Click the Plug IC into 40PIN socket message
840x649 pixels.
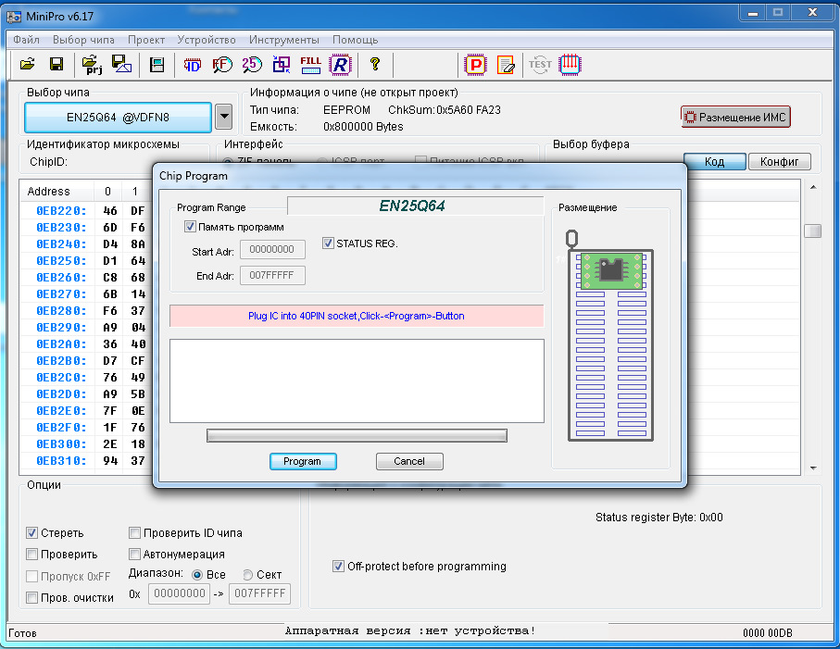[x=357, y=316]
